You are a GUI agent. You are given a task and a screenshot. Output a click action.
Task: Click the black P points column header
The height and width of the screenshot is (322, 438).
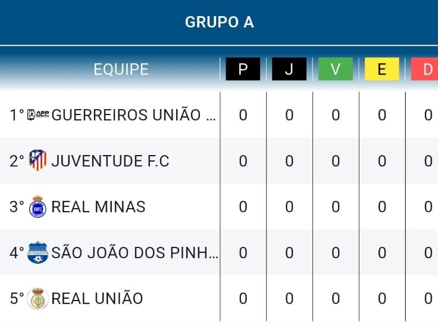[x=243, y=69]
